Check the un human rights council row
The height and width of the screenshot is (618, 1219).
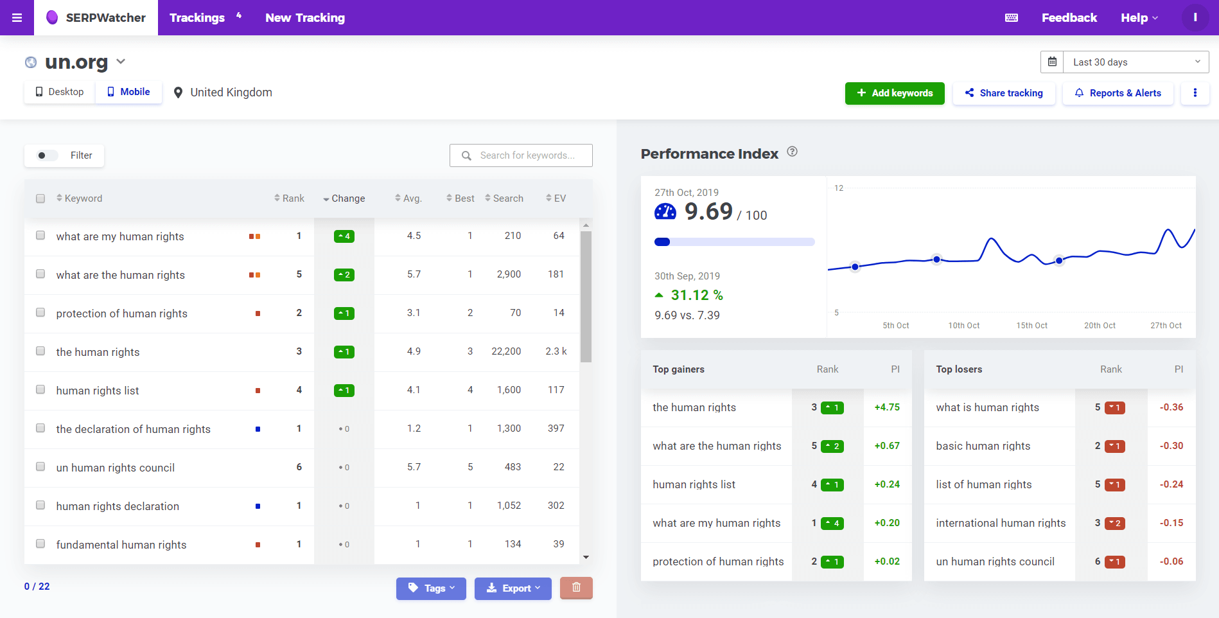click(40, 466)
